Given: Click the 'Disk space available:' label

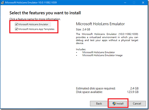Looking at the screenshot, I should (x=89, y=92).
